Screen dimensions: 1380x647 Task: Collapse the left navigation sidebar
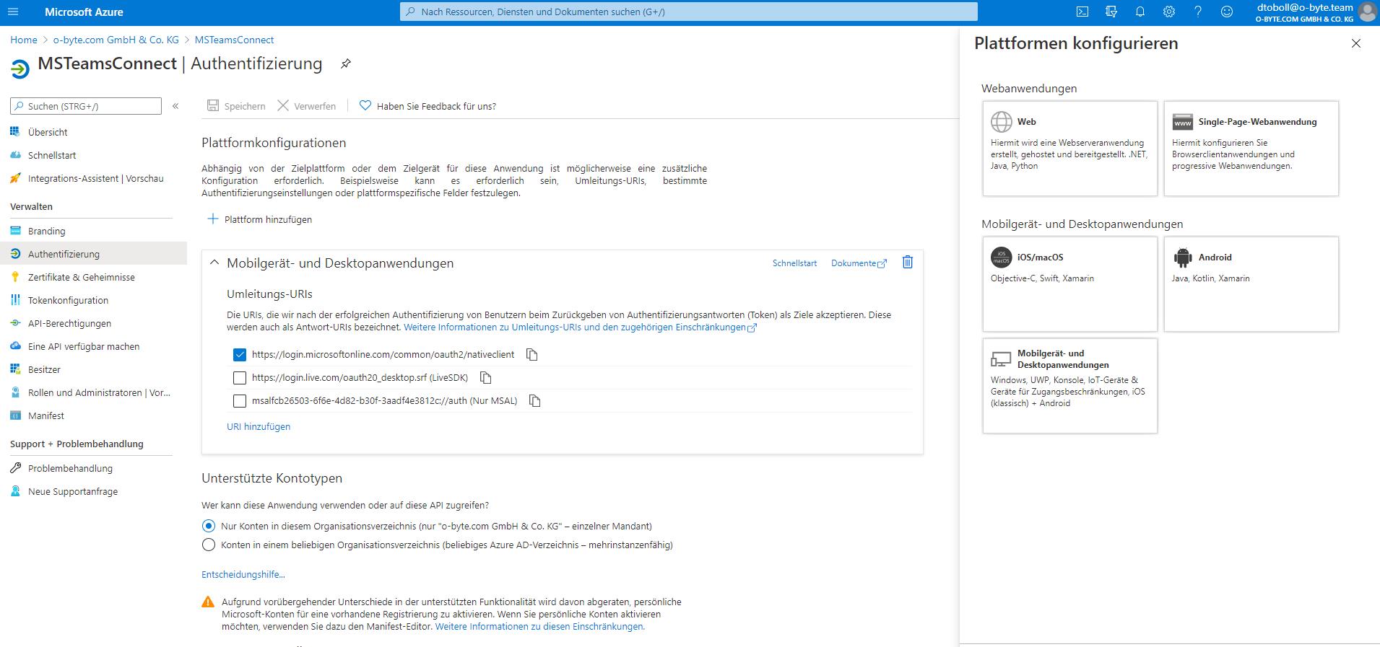pos(175,106)
